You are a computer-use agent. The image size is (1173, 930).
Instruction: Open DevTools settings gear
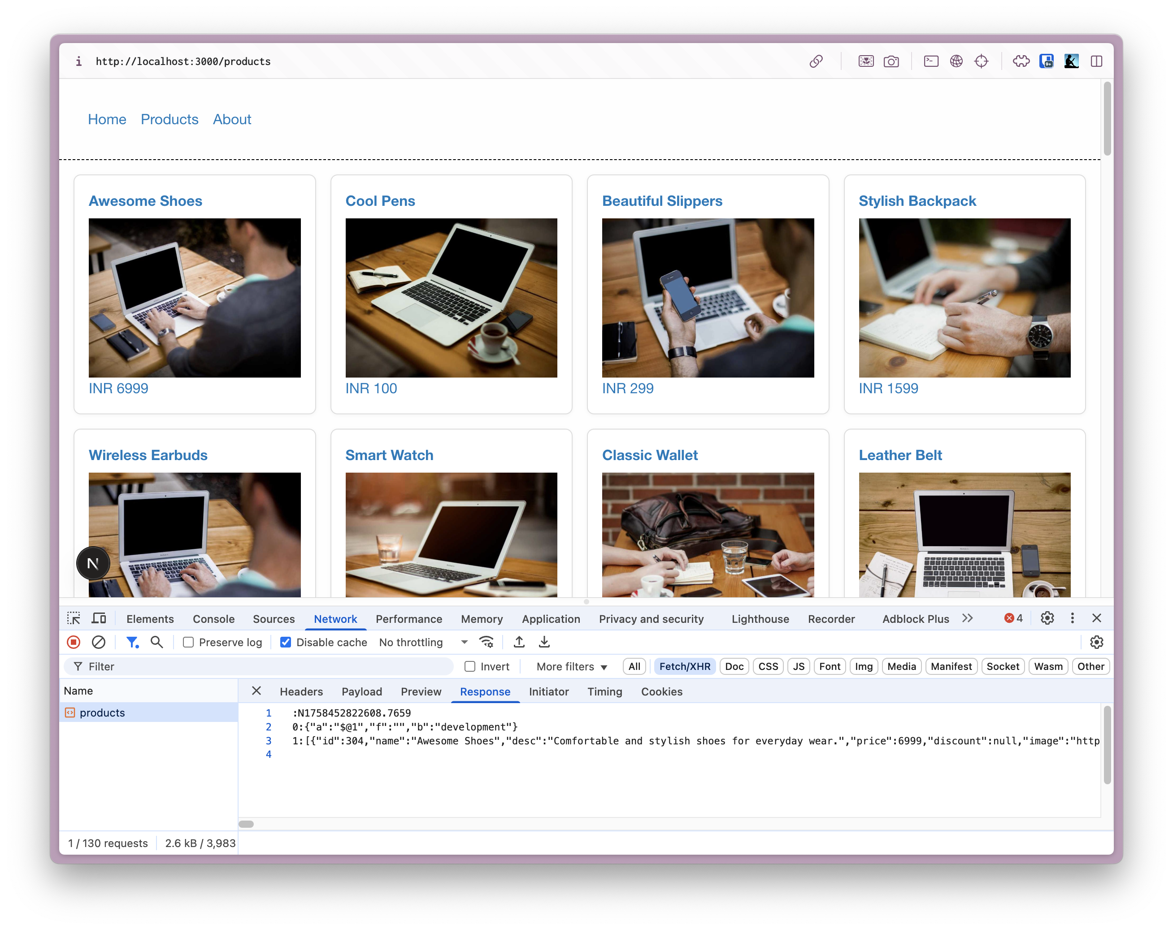(x=1047, y=618)
